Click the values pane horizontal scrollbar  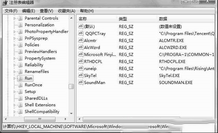131,119
